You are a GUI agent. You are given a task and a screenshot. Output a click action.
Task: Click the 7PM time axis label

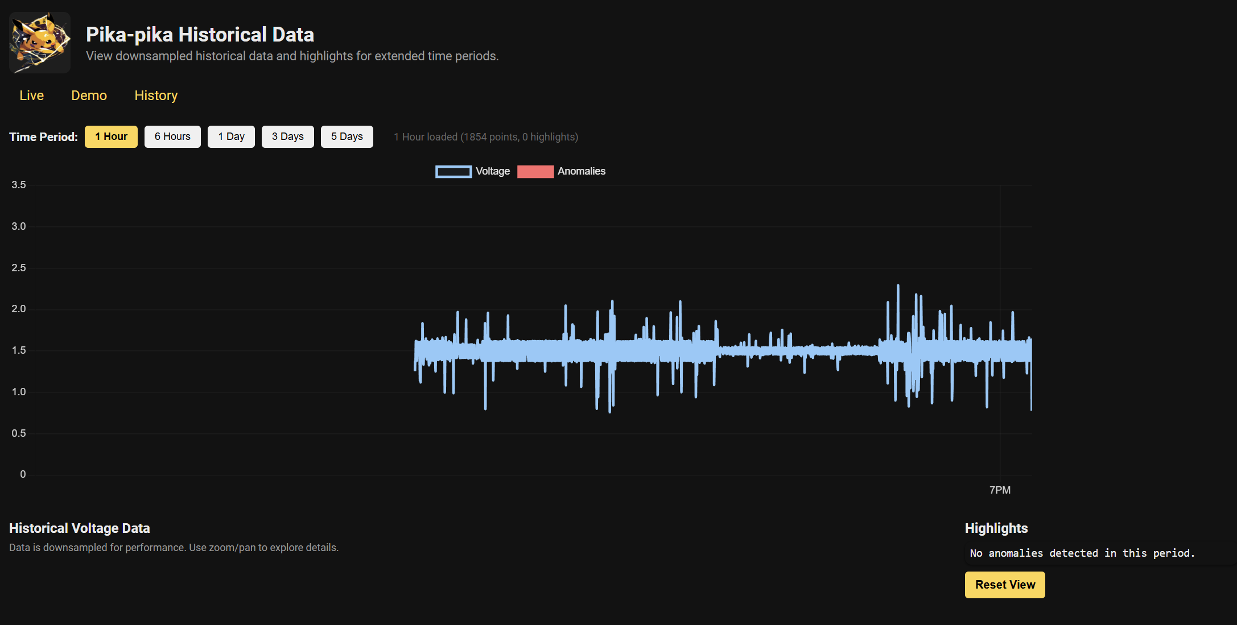(1000, 490)
